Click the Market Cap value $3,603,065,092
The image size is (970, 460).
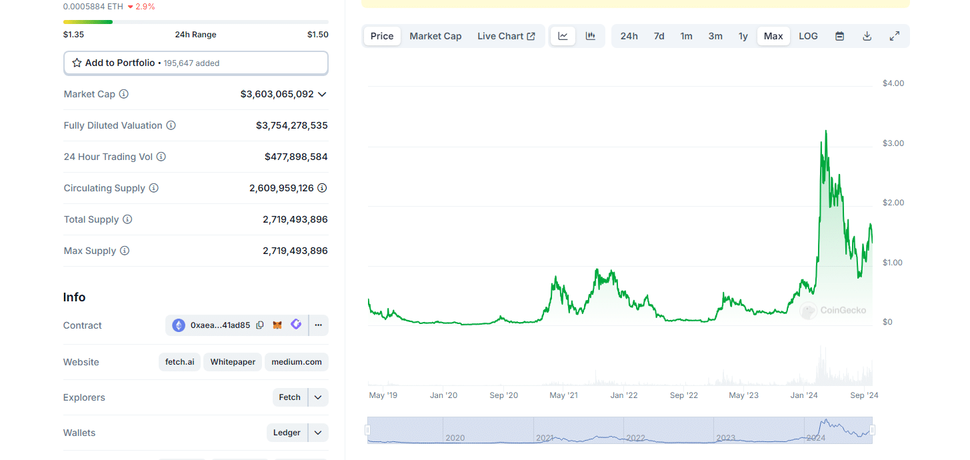point(277,94)
